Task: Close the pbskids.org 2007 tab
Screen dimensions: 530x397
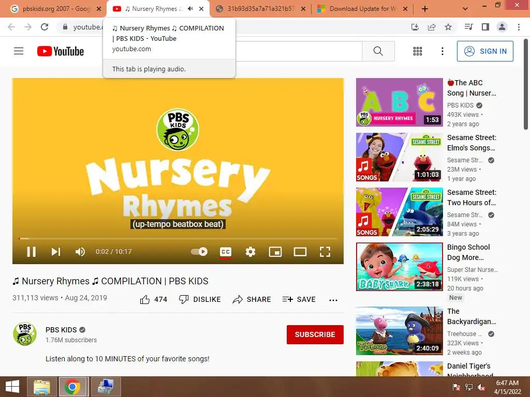Action: pyautogui.click(x=99, y=9)
